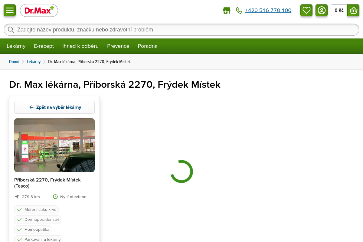Click the 279.3 km distance text
363x242 pixels.
pyautogui.click(x=31, y=197)
